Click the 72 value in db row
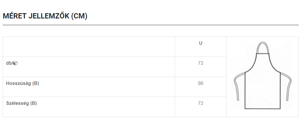 tap(200, 63)
